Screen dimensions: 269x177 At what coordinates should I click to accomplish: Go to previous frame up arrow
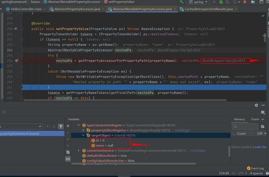point(47,127)
